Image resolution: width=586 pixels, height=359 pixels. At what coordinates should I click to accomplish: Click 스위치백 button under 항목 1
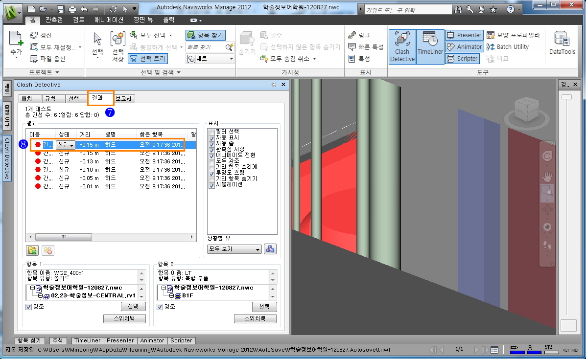125,318
